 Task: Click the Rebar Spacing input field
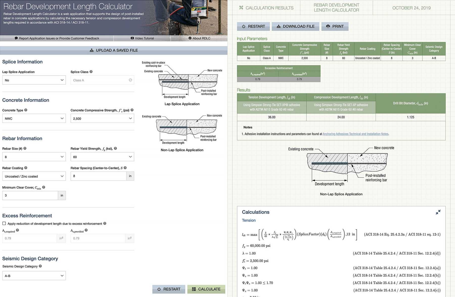(x=98, y=176)
